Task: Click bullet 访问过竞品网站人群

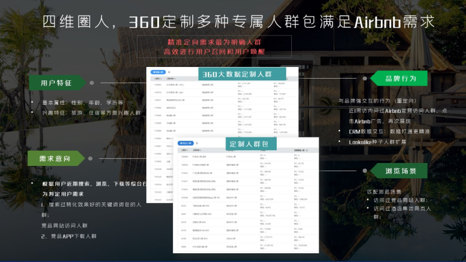Action: (401, 200)
